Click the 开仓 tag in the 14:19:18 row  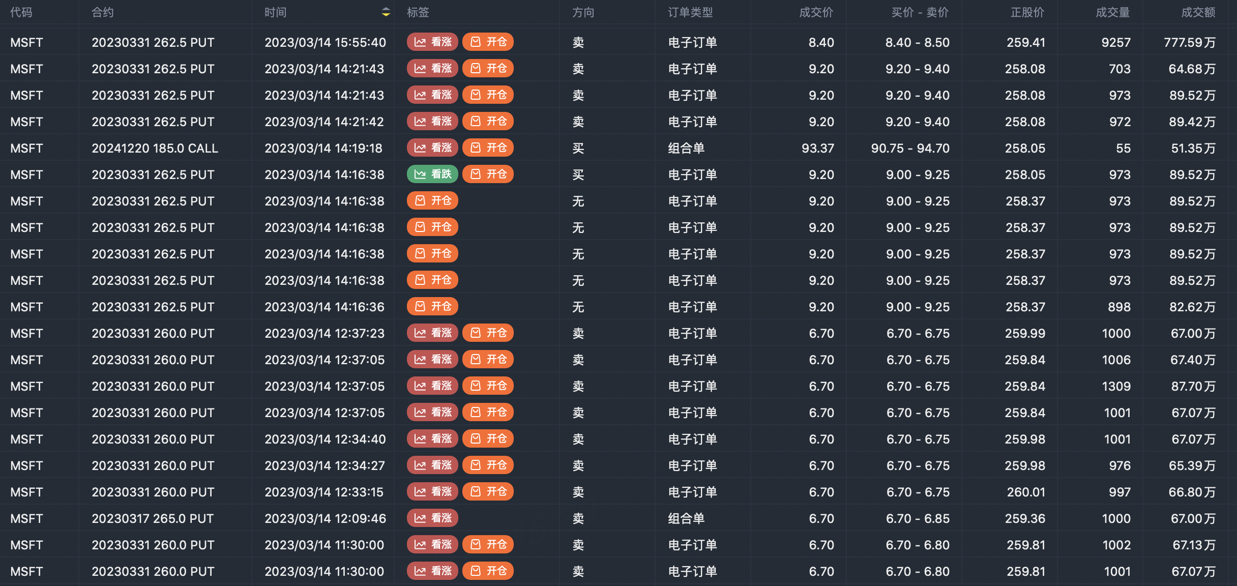click(488, 148)
